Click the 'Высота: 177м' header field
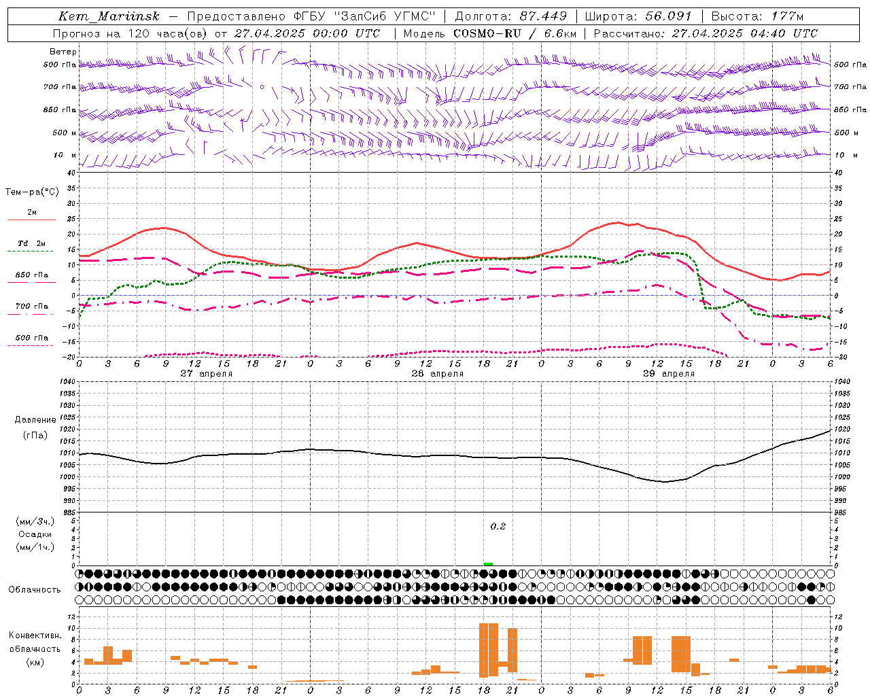Viewport: 870px width, 696px height. point(758,16)
